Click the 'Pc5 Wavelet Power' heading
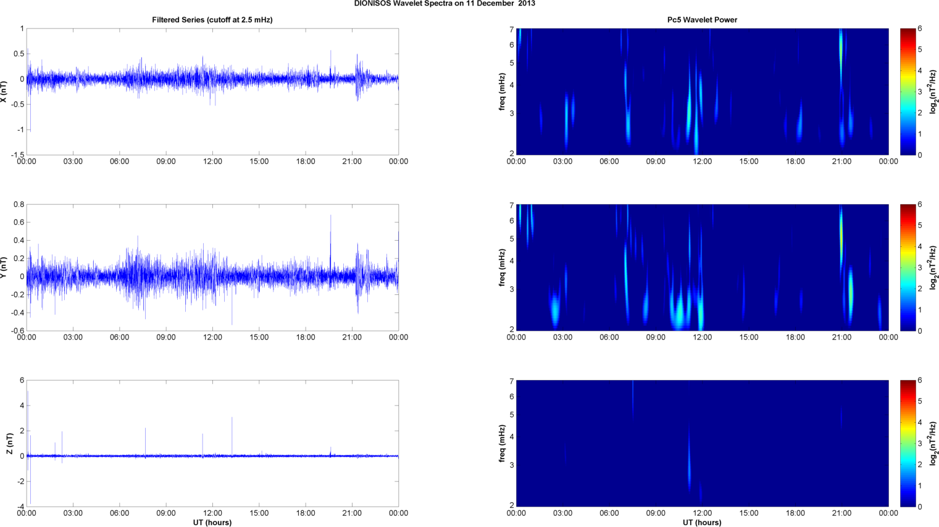Screen dimensions: 939x527 click(x=702, y=20)
